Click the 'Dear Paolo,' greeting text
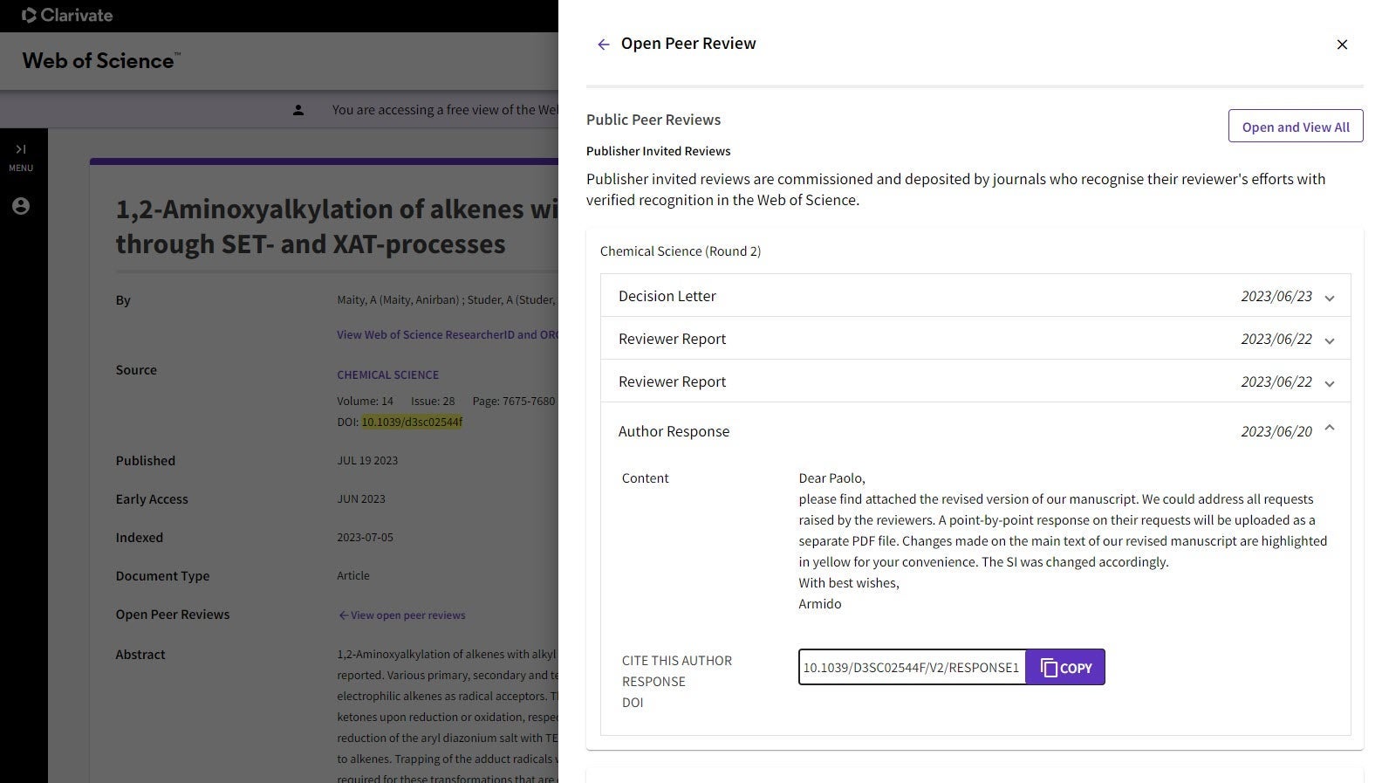Image resolution: width=1382 pixels, height=783 pixels. pyautogui.click(x=831, y=478)
